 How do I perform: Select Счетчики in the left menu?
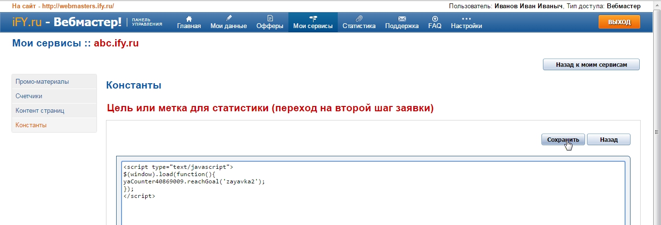point(29,96)
